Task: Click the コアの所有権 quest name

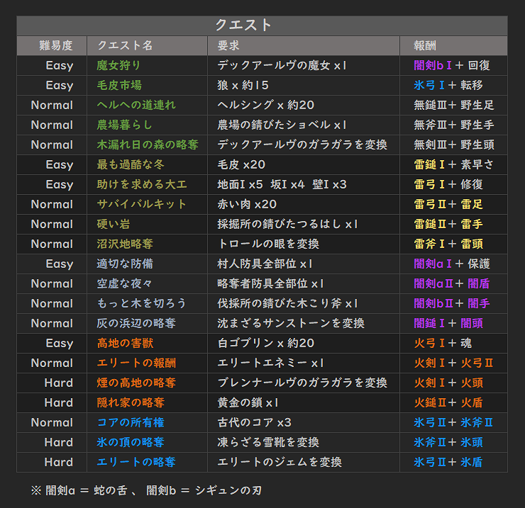Action: 131,422
